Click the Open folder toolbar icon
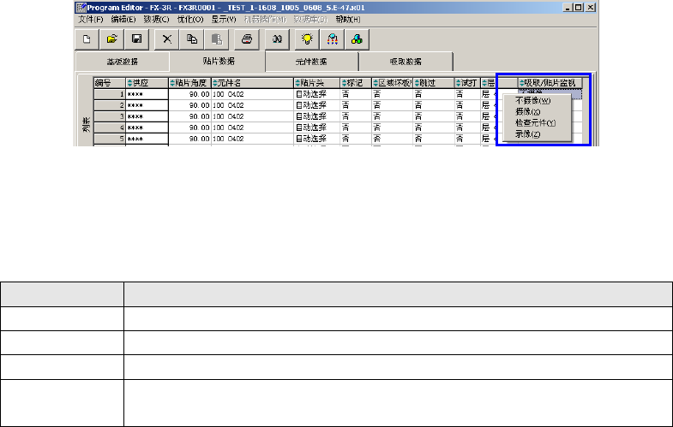The width and height of the screenshot is (673, 427). 112,39
